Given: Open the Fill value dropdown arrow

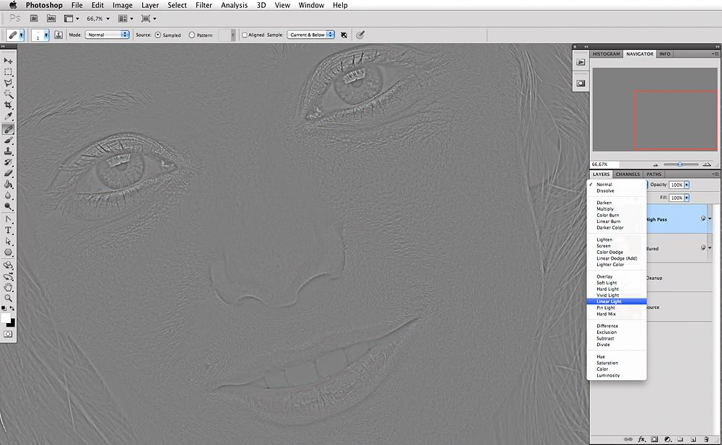Looking at the screenshot, I should [687, 198].
